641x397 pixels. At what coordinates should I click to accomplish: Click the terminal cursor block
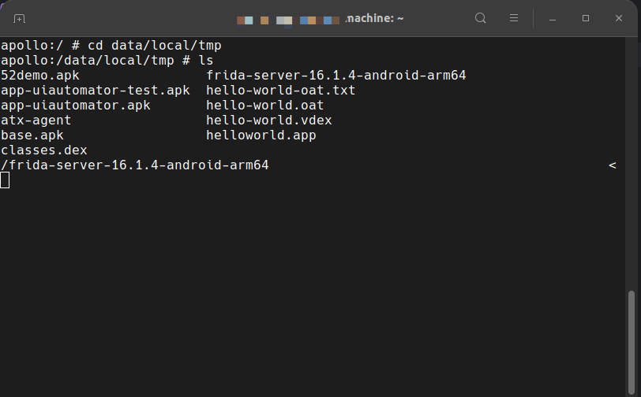[5, 180]
